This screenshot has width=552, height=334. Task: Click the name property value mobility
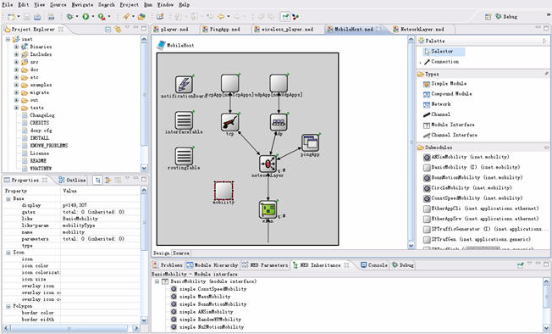coord(74,232)
